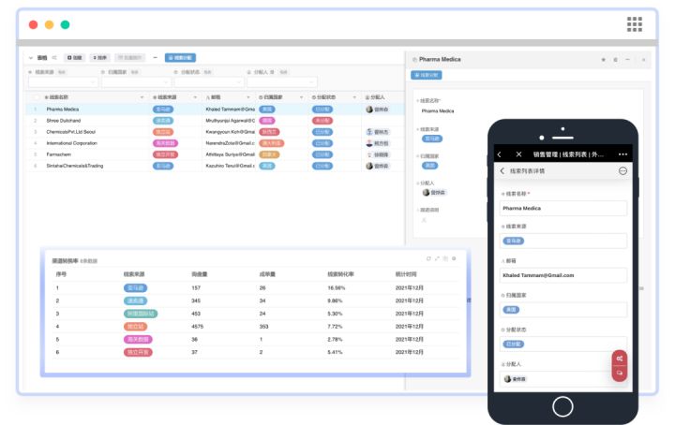Image resolution: width=675 pixels, height=425 pixels.
Task: Tick the select-all checkbox in table header
Action: 37,97
